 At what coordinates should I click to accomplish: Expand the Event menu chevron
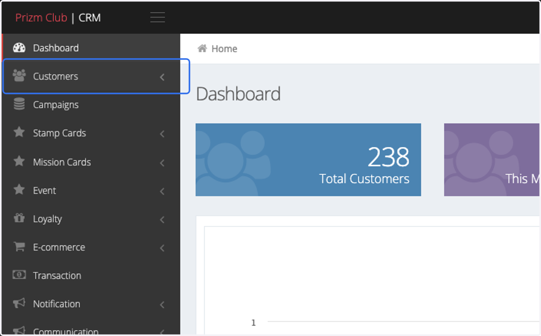point(162,191)
